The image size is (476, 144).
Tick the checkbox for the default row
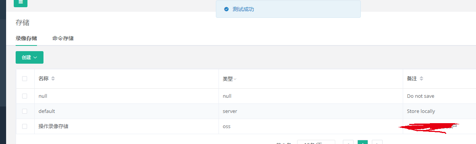(25, 111)
